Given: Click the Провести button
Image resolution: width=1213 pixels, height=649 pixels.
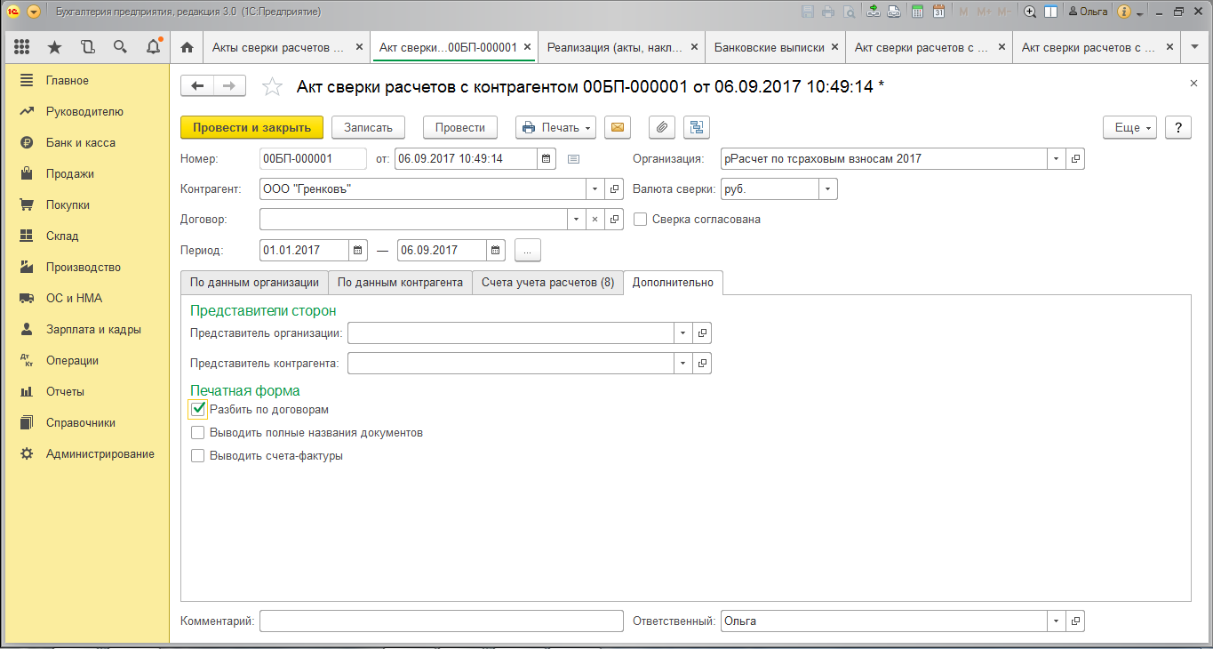Looking at the screenshot, I should [x=460, y=127].
